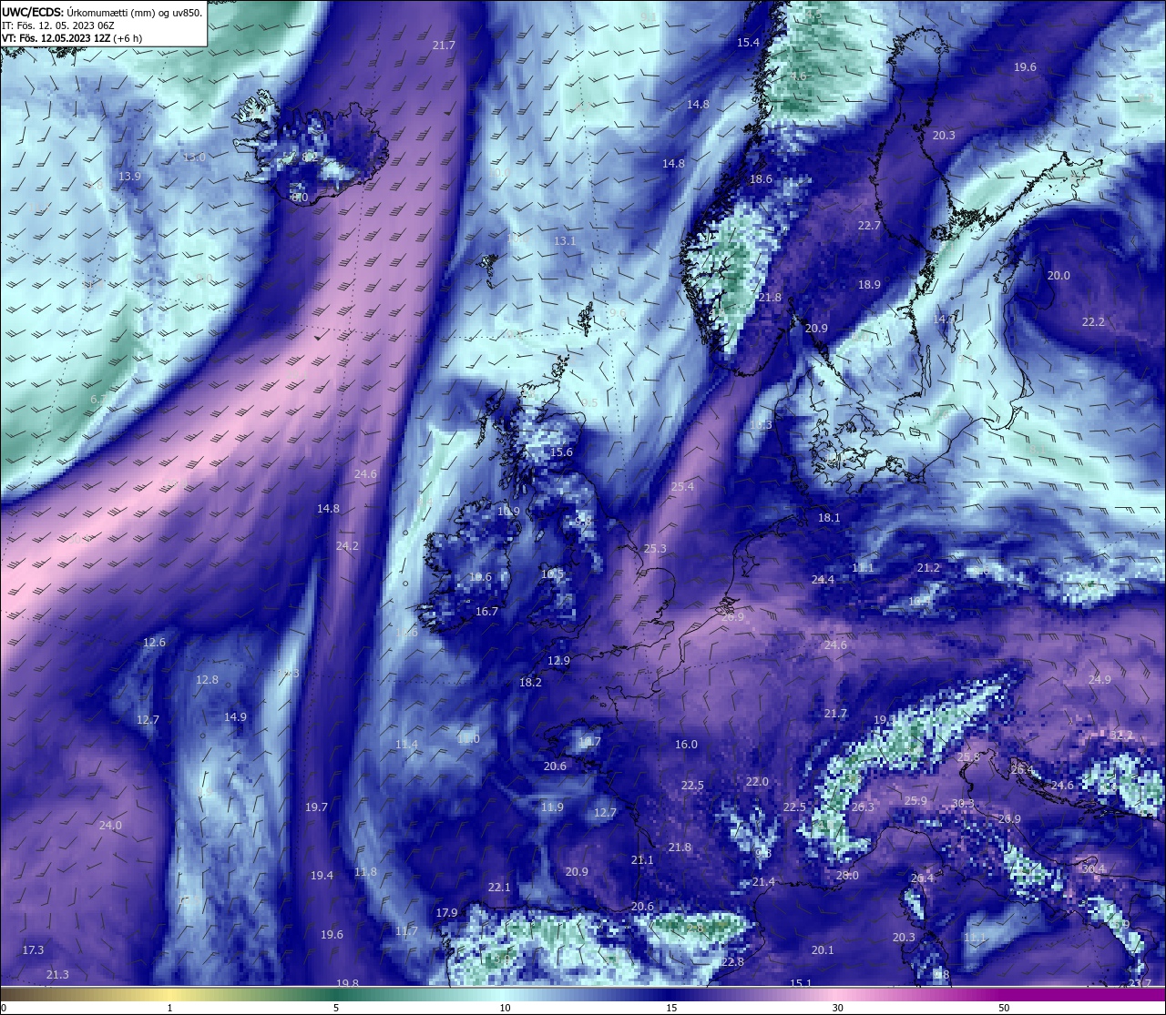
Task: Click the UWC/ECDS title line in the header box
Action: click(103, 13)
